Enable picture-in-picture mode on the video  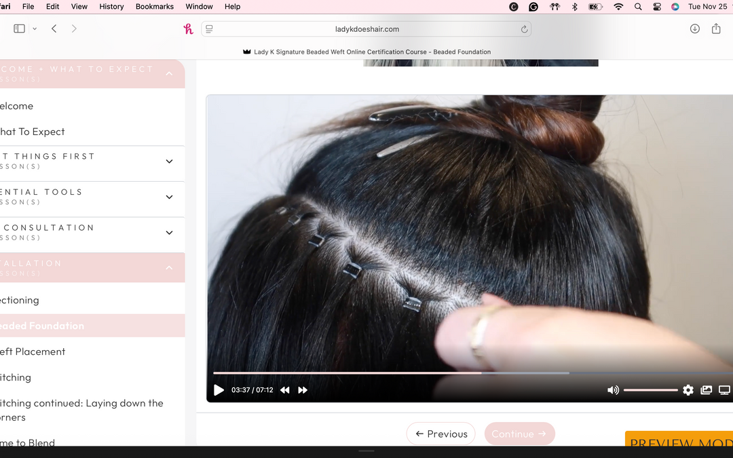pyautogui.click(x=706, y=390)
